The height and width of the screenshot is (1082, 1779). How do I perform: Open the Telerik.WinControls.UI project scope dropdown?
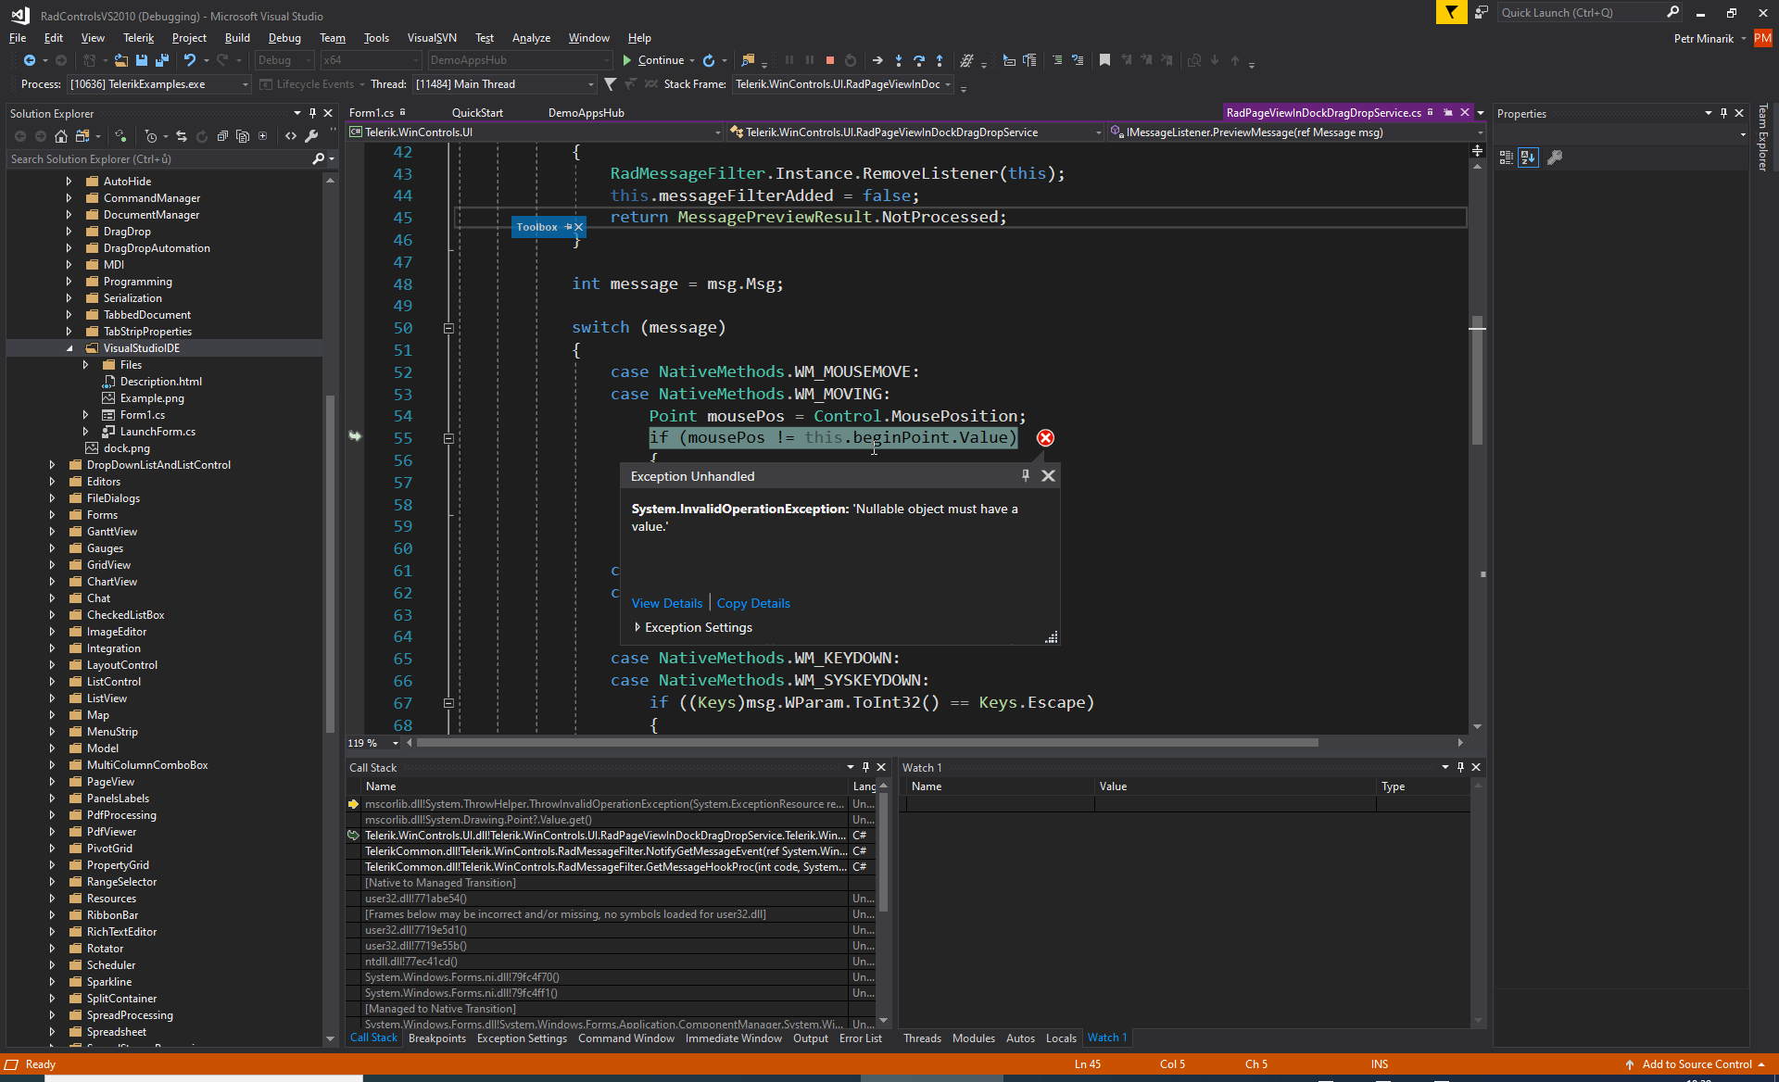point(535,132)
